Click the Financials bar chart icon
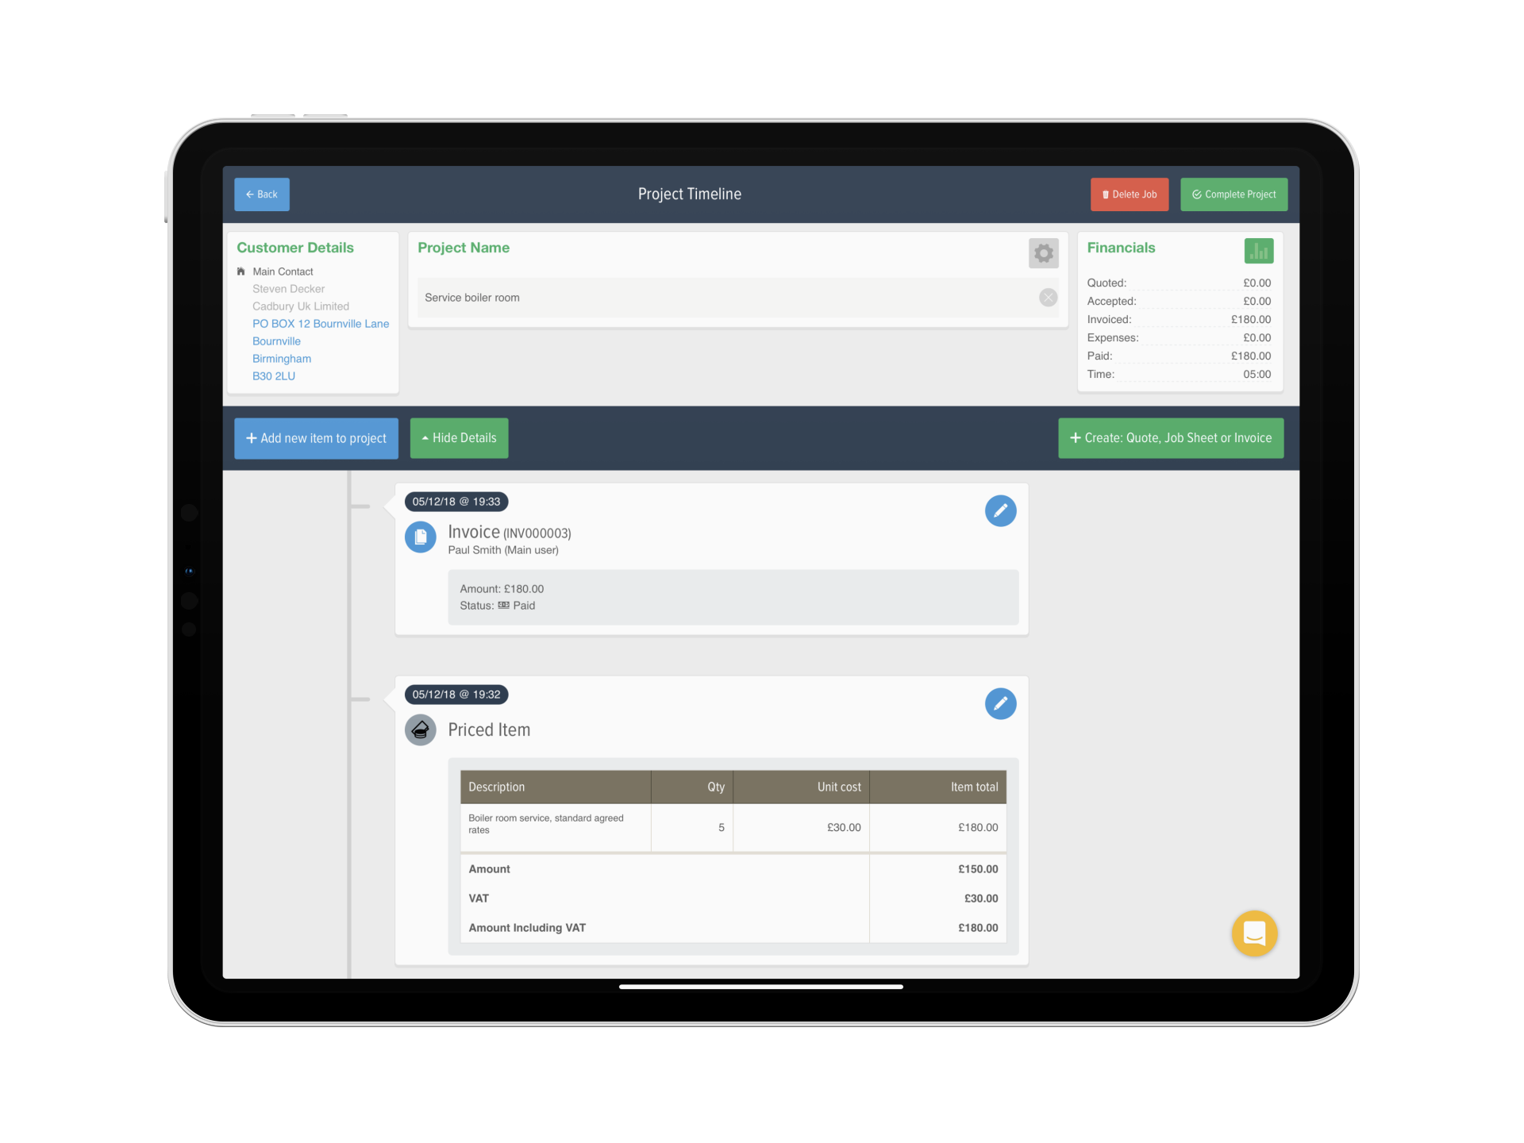This screenshot has height=1143, width=1524. tap(1261, 253)
